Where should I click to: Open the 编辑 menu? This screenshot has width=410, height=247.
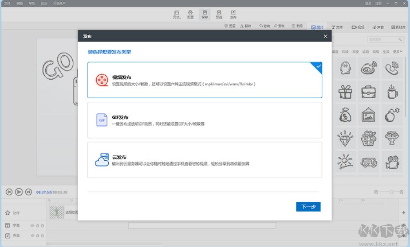(20, 4)
